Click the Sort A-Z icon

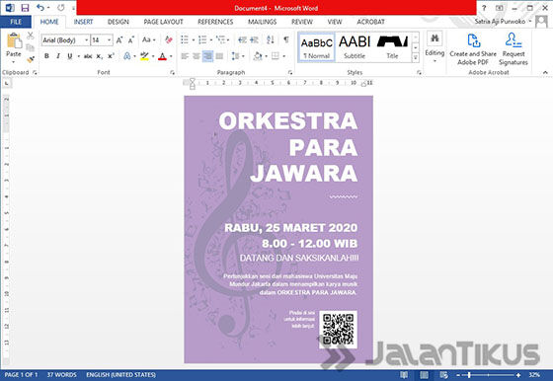(x=271, y=39)
